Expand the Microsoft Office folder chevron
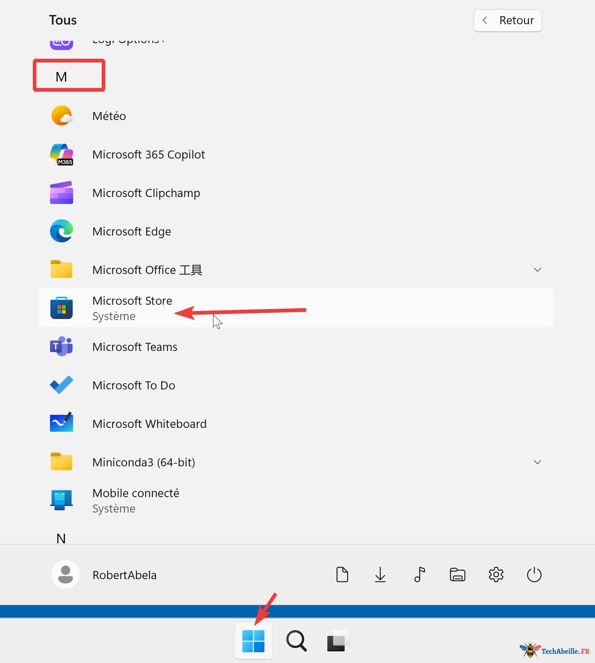This screenshot has width=595, height=663. [537, 269]
